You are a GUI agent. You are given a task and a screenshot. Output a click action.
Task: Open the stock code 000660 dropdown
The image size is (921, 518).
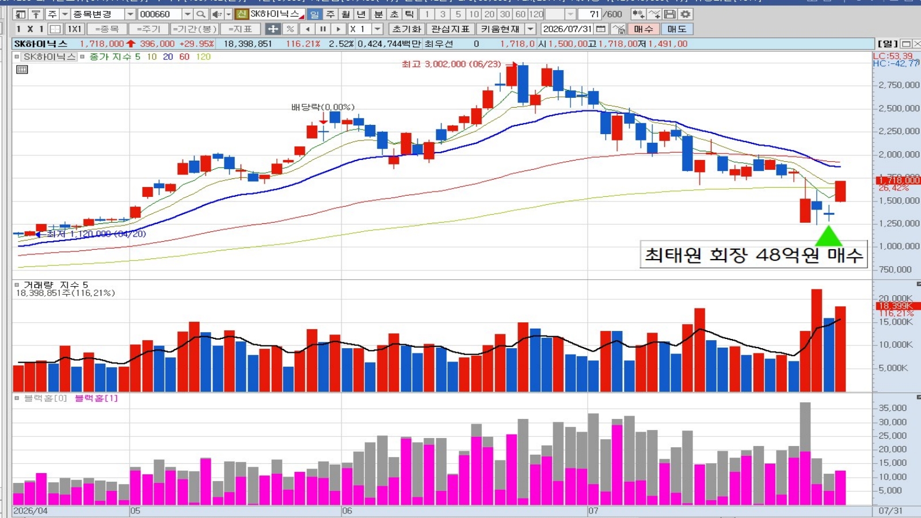(x=188, y=14)
